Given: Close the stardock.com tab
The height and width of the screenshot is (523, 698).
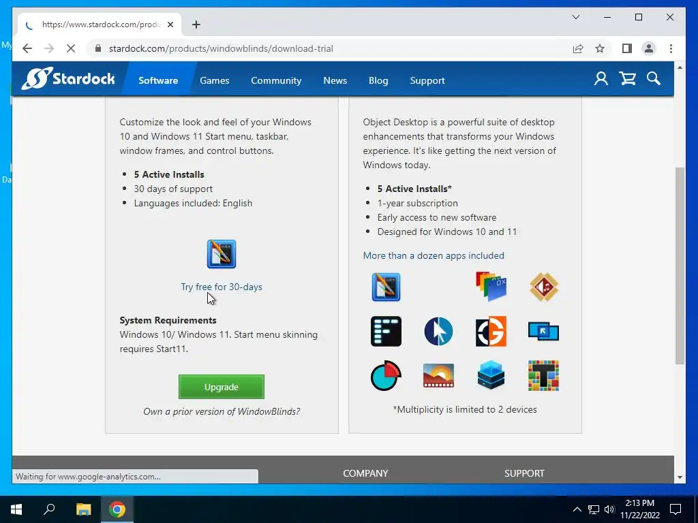Looking at the screenshot, I should coord(170,25).
